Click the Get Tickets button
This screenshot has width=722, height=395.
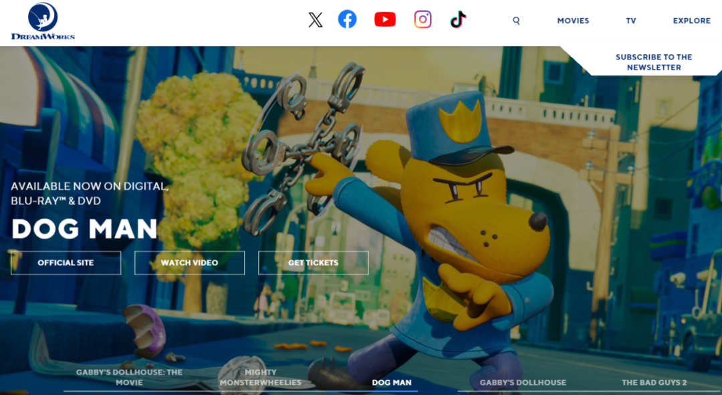(313, 263)
